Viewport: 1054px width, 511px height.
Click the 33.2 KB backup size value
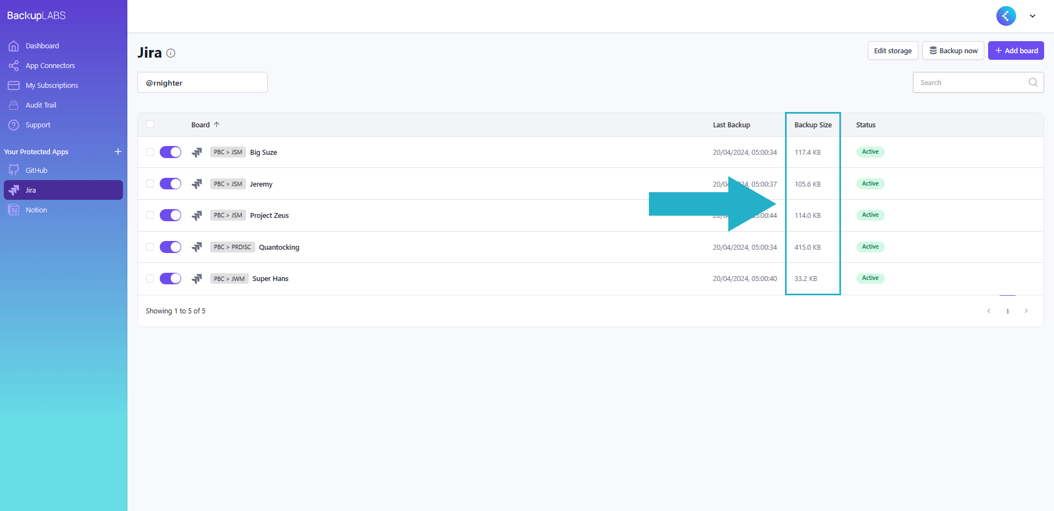805,279
